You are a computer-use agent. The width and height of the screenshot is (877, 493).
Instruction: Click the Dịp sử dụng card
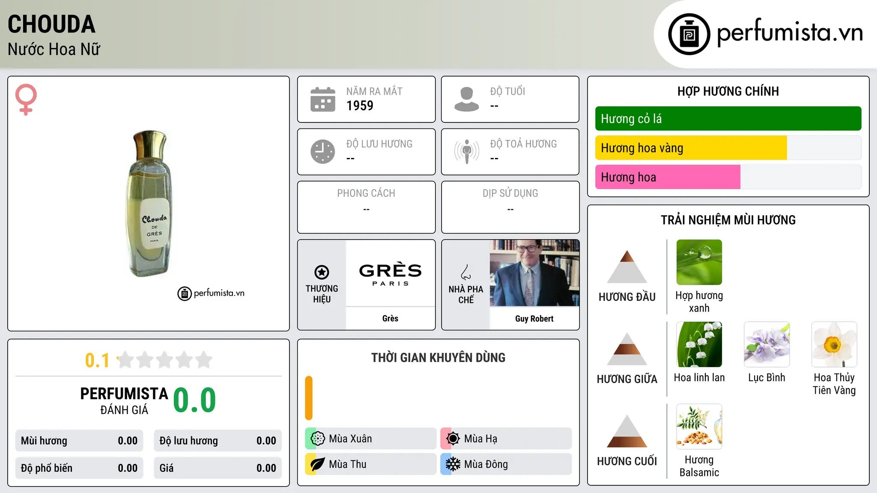click(x=510, y=207)
